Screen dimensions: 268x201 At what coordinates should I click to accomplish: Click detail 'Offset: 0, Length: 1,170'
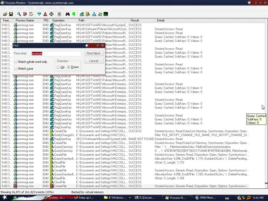tap(169, 163)
